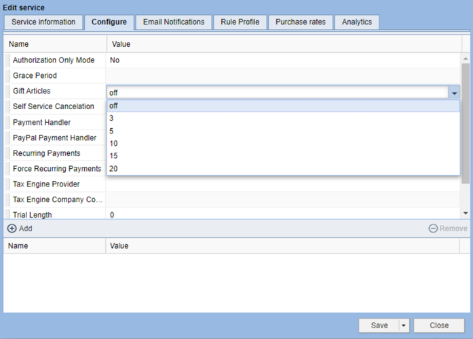Go to the Rule Profile tab
This screenshot has width=473, height=339.
coord(240,22)
